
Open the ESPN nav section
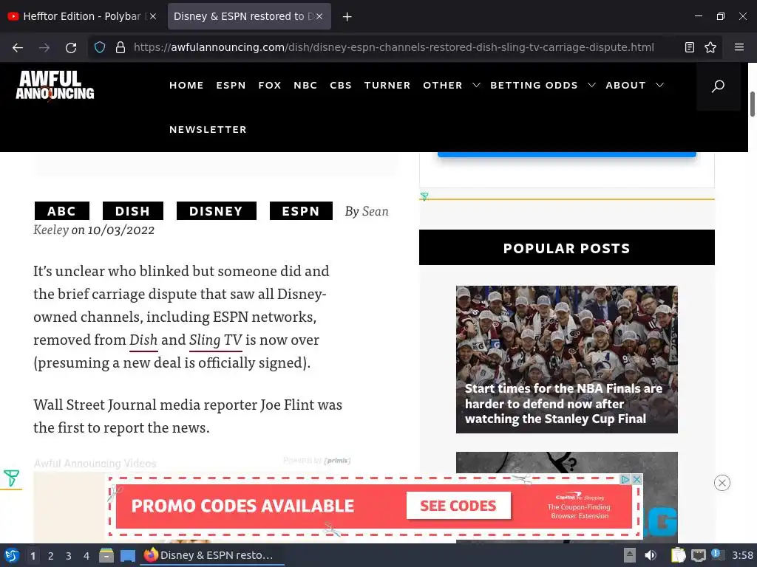[231, 86]
